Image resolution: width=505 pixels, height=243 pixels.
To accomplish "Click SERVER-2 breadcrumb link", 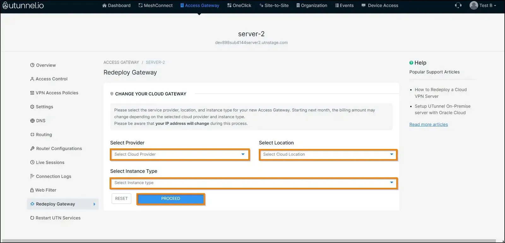I will click(155, 62).
